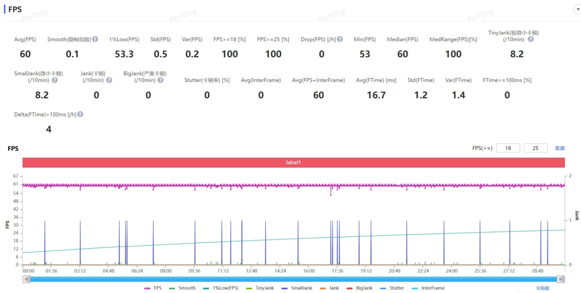This screenshot has width=581, height=293.
Task: Grab the right handle of the time range slider
Action: point(561,279)
